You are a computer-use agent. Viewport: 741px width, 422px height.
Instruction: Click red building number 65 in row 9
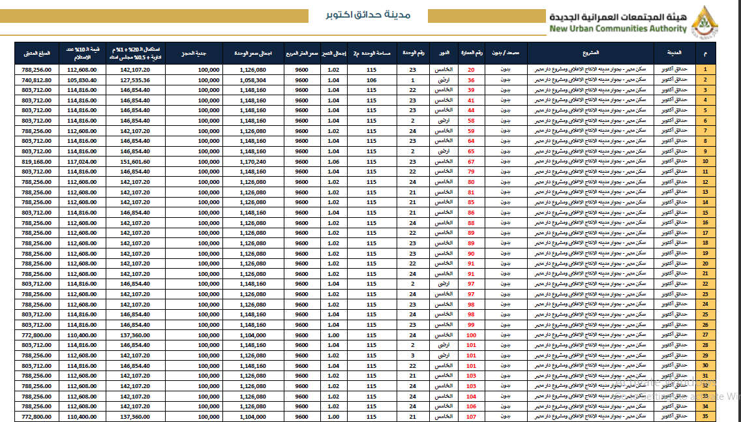471,152
